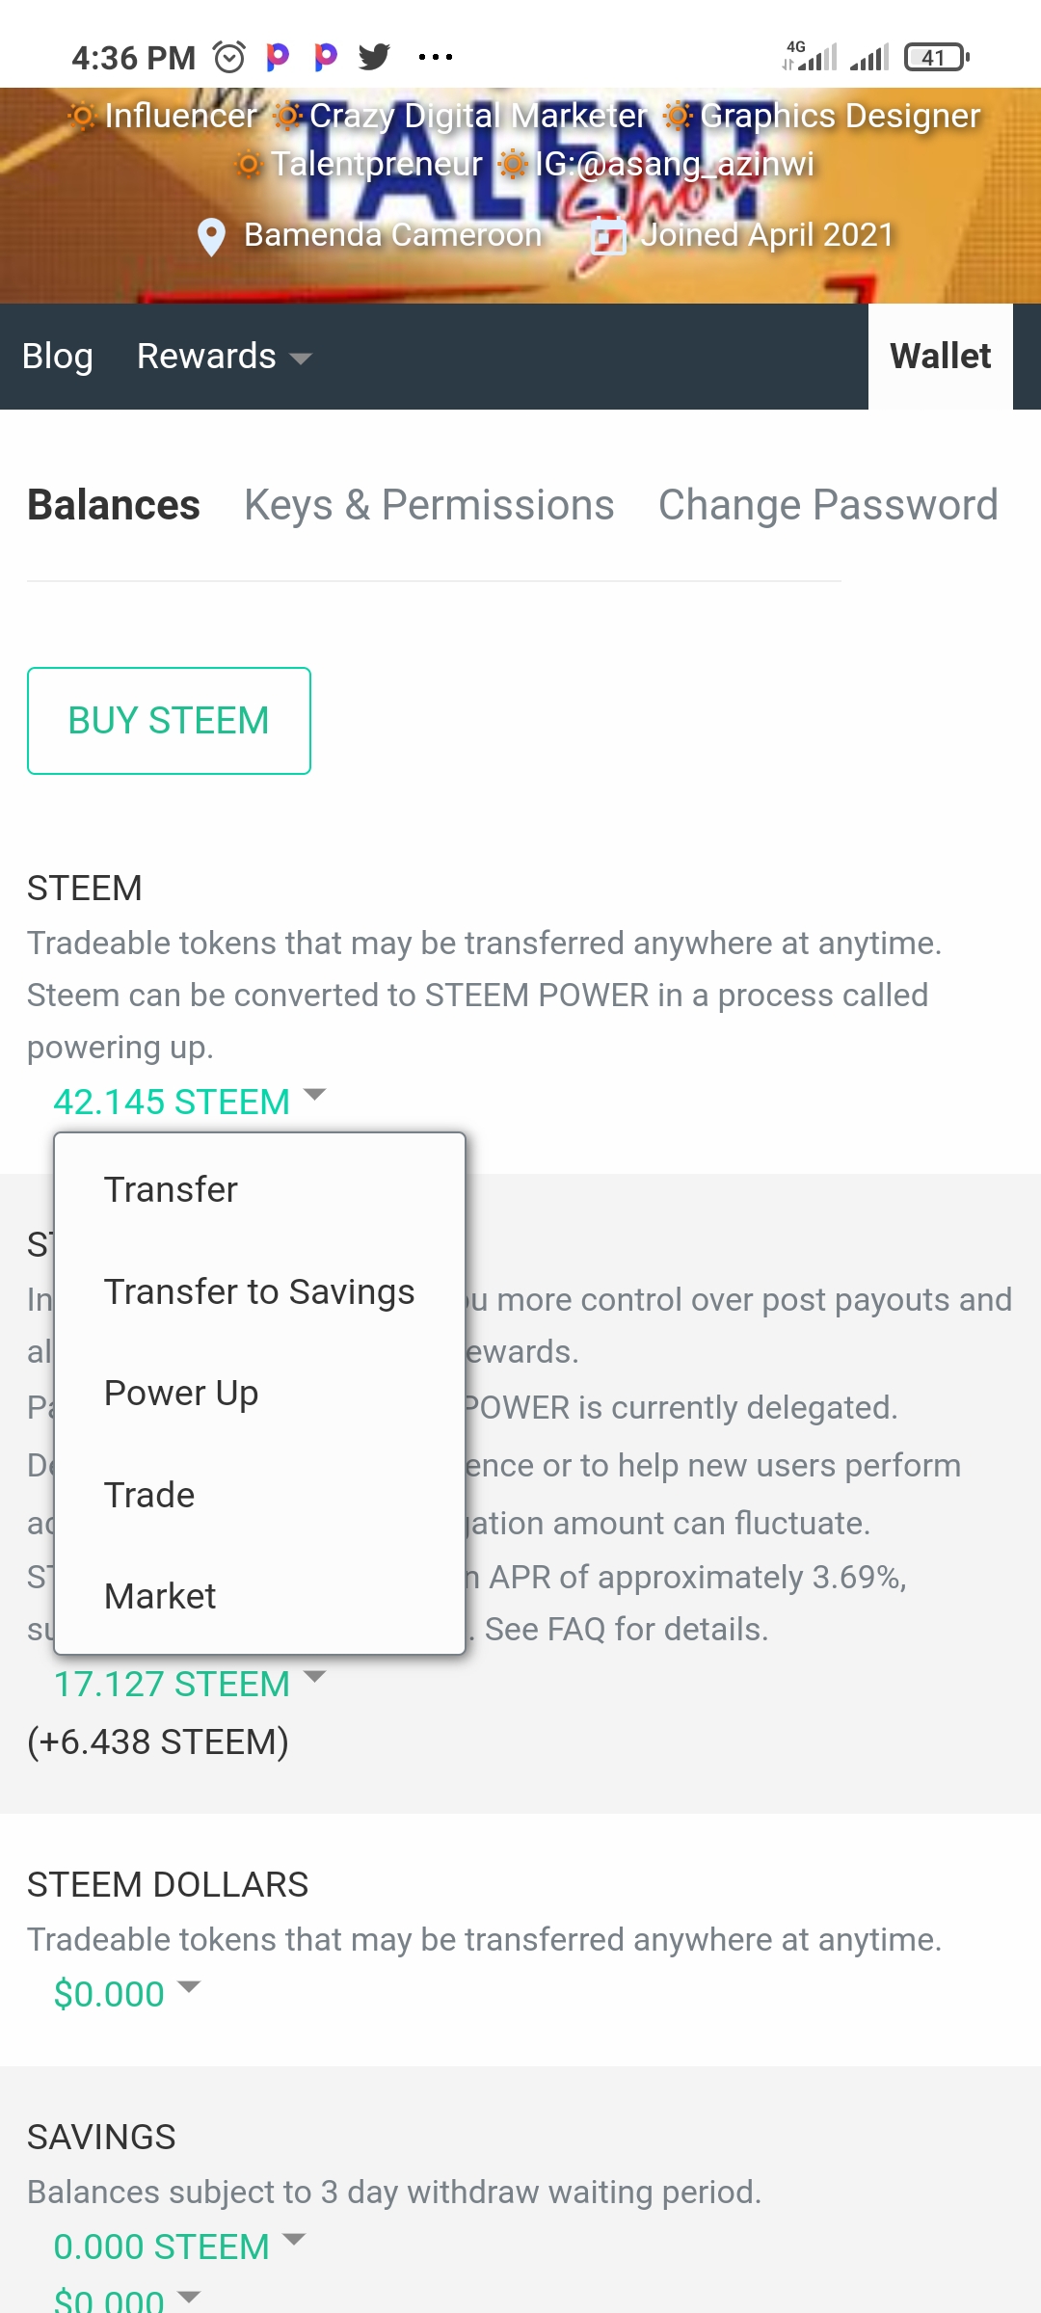
Task: Open the Blog tab
Action: [x=58, y=357]
